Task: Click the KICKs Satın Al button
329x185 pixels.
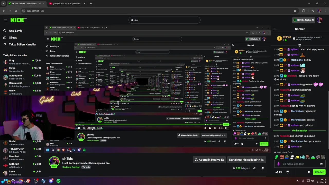Action: pyautogui.click(x=304, y=20)
